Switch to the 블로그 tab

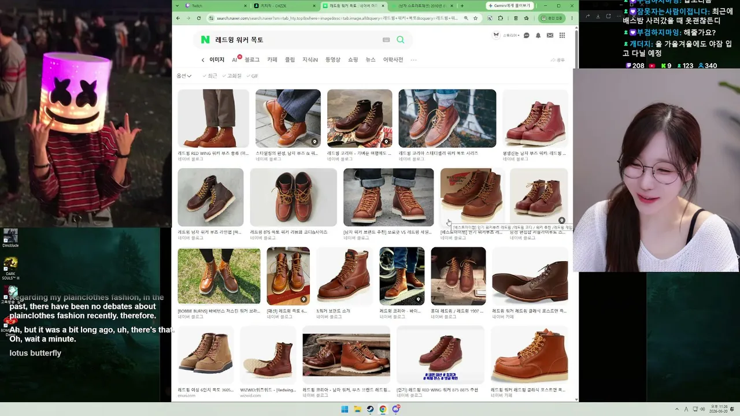click(x=252, y=60)
